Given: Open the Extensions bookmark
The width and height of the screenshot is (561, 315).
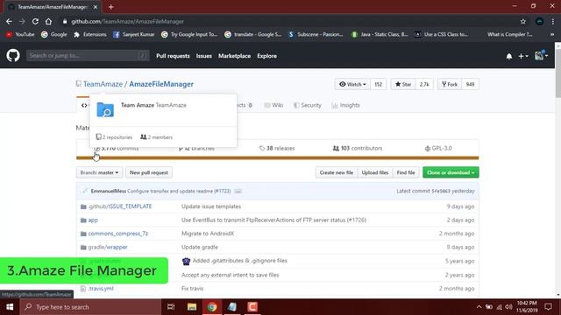Looking at the screenshot, I should (x=90, y=34).
